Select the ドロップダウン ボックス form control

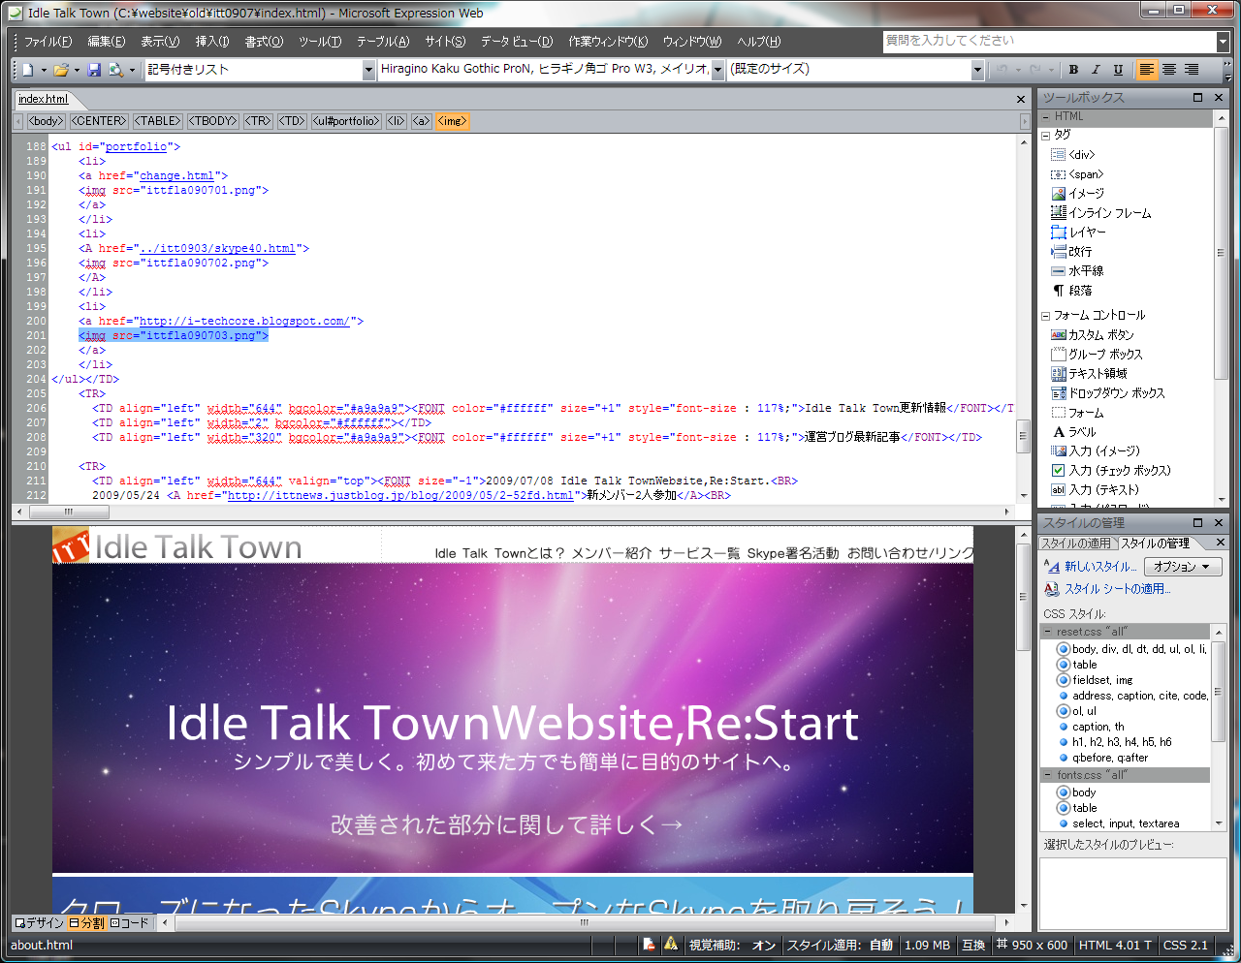[1108, 393]
